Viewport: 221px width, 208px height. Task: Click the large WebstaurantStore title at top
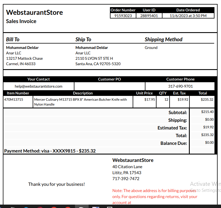(x=34, y=13)
